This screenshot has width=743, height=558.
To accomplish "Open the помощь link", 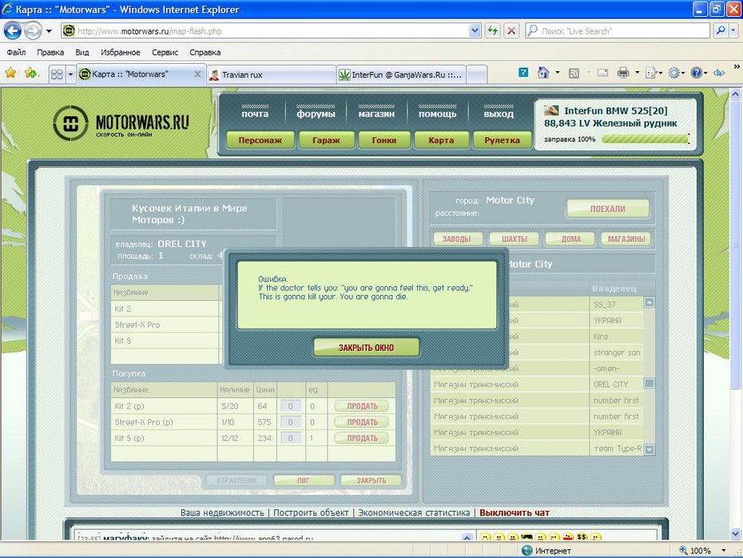I will (437, 114).
